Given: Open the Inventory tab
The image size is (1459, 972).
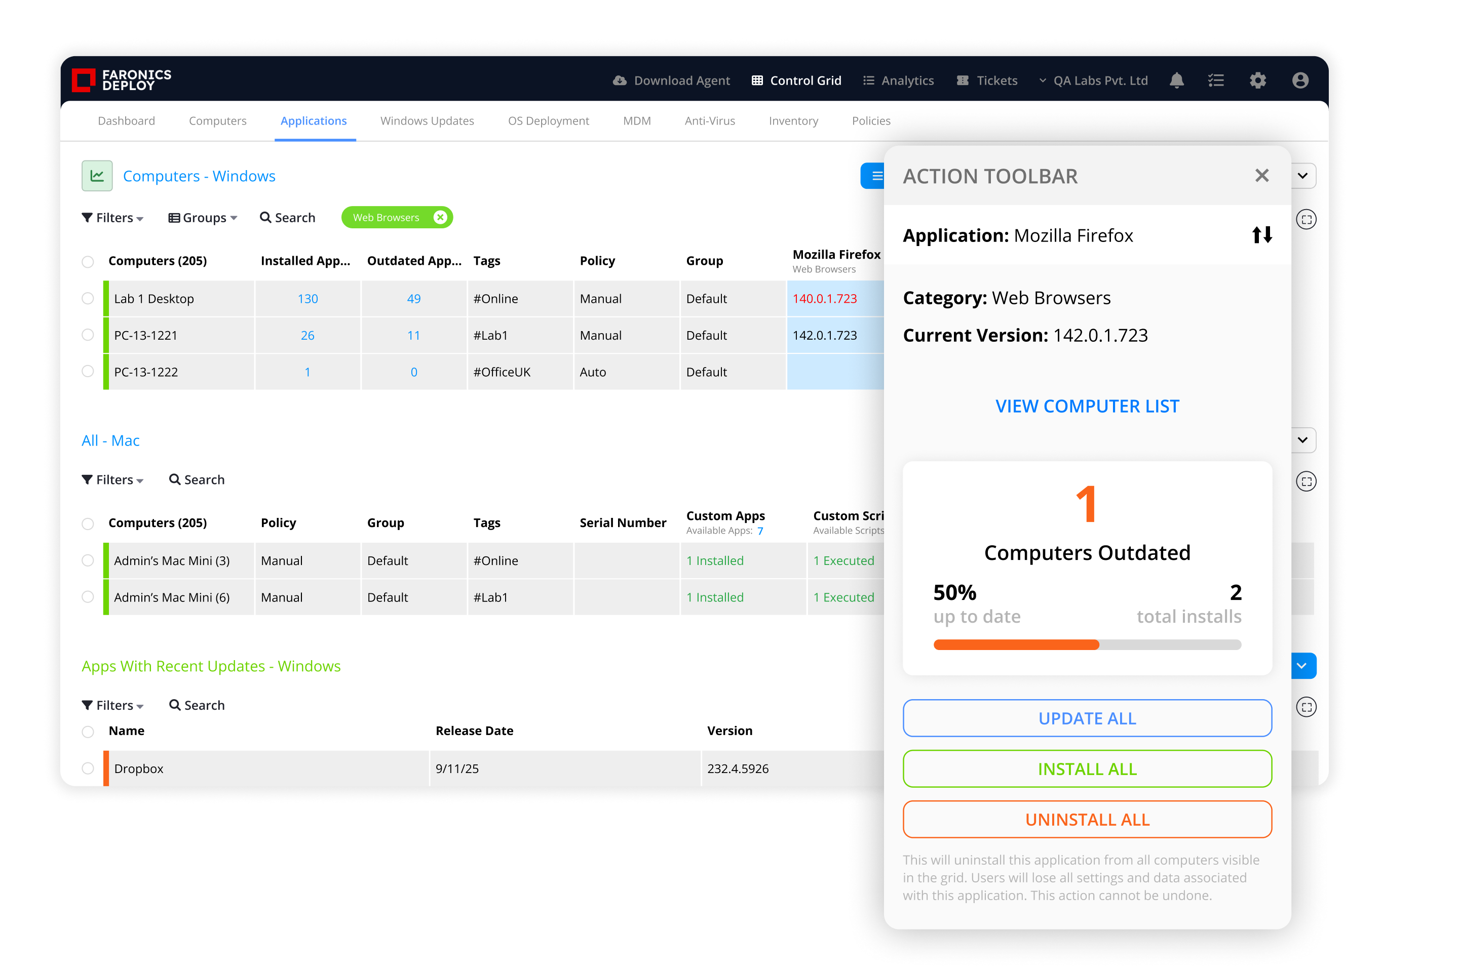Looking at the screenshot, I should (793, 121).
